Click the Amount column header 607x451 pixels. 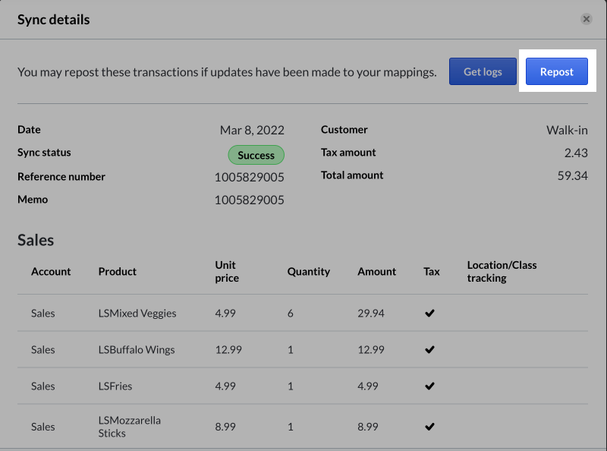point(376,271)
